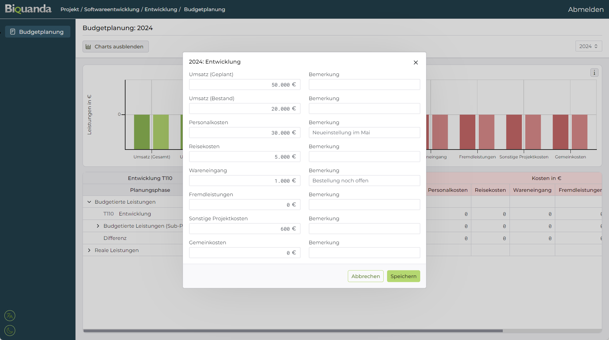Viewport: 609px width, 340px height.
Task: Click the Sonstige Projektkosten amount field
Action: [244, 229]
